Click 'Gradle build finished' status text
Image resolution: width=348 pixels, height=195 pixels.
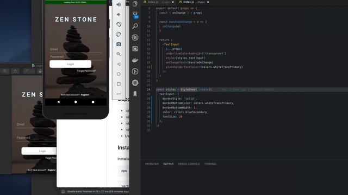pos(98,191)
